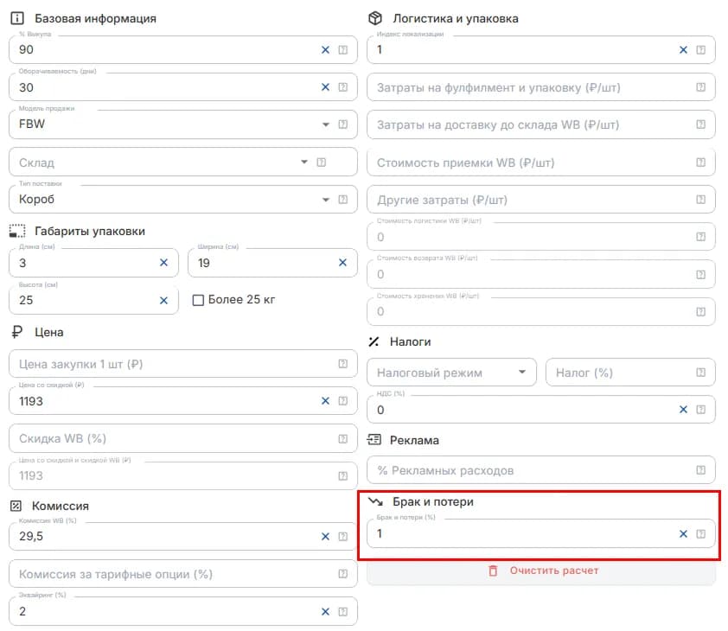Clear the НДС (%) value
The width and height of the screenshot is (728, 631).
tap(683, 410)
